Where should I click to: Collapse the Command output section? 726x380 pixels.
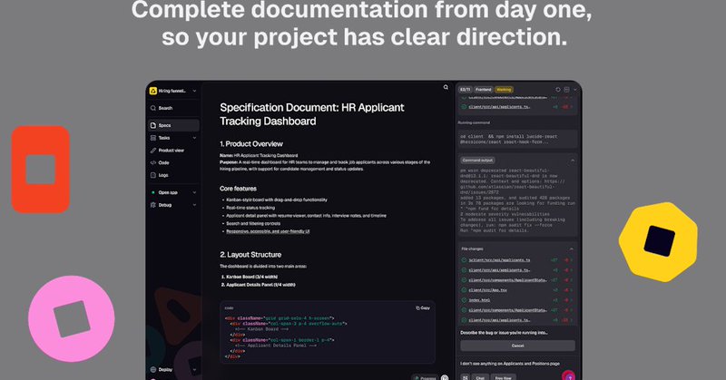pyautogui.click(x=573, y=161)
